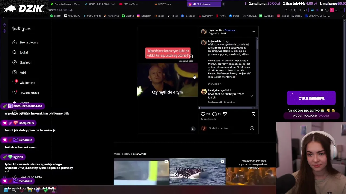
Task: Open comments via speech bubble icon
Action: tap(214, 114)
